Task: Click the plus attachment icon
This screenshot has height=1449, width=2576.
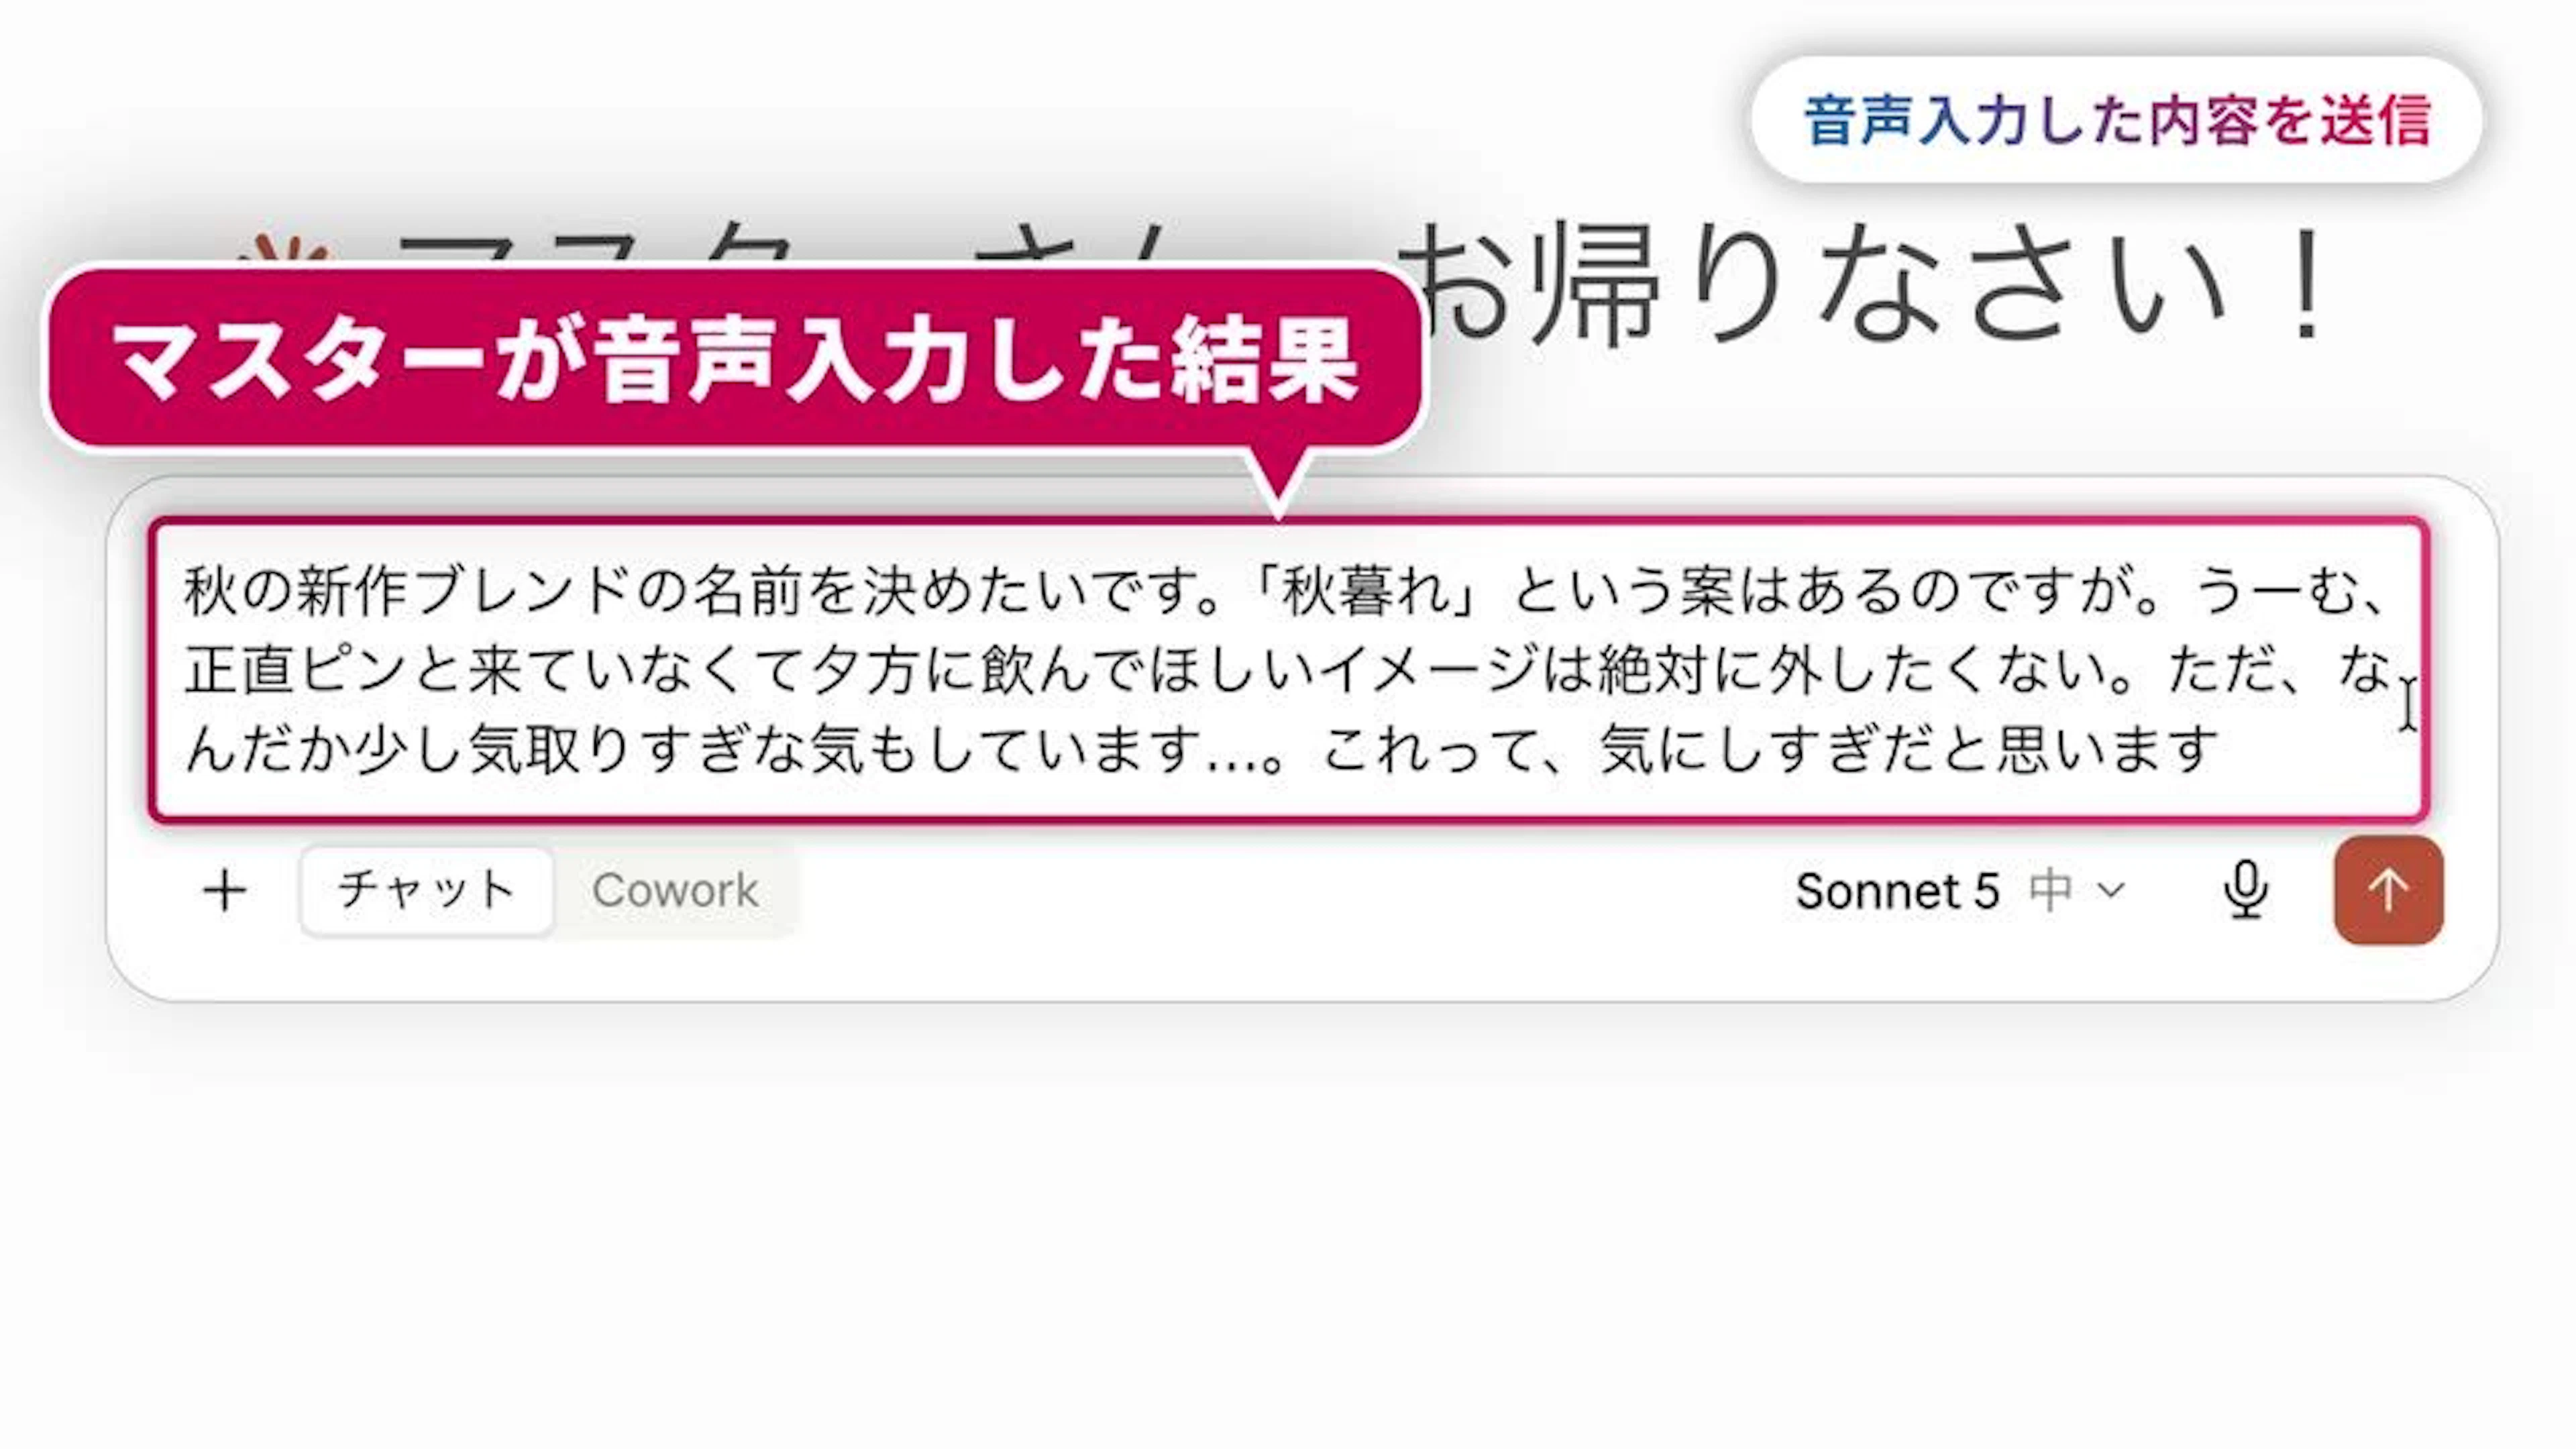Action: pos(225,890)
